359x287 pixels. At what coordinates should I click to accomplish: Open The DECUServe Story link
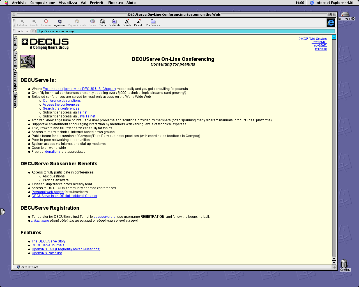coord(49,241)
